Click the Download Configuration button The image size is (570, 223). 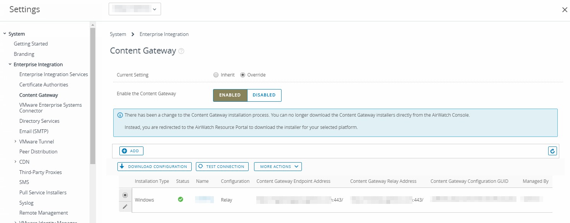(x=155, y=167)
